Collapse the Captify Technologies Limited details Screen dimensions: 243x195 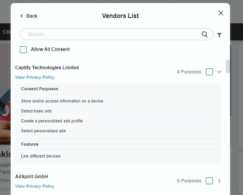(x=219, y=72)
